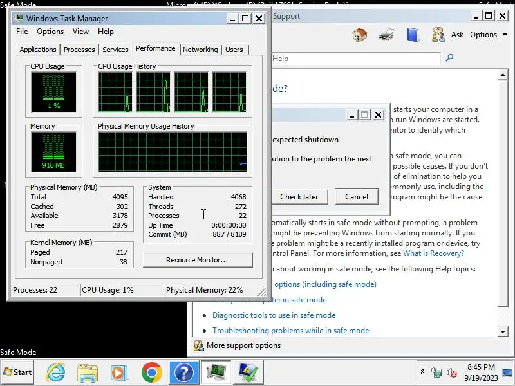Screen dimensions: 515x386
Task: Click the Commit value 887 / 8189
Action: 229,234
